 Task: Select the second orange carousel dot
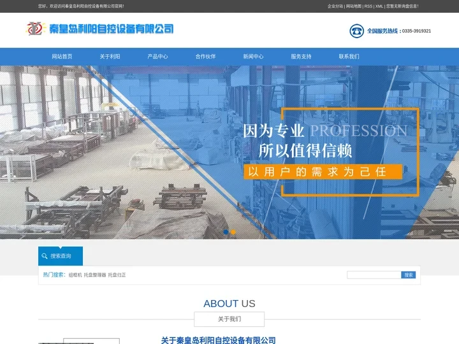233,232
